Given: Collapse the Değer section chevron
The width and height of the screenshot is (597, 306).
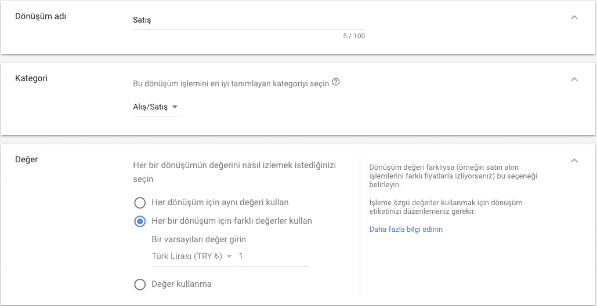Looking at the screenshot, I should pyautogui.click(x=574, y=161).
